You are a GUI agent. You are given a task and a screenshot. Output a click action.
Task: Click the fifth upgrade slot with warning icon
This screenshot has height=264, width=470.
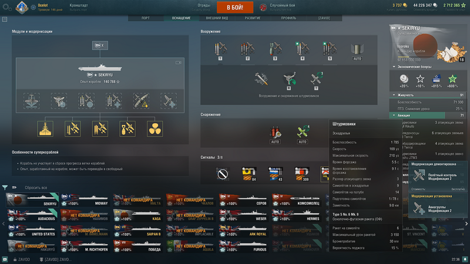141,101
